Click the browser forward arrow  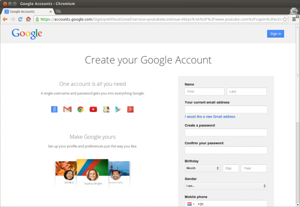click(13, 19)
